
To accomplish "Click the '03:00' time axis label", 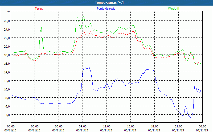I will (35, 127).
